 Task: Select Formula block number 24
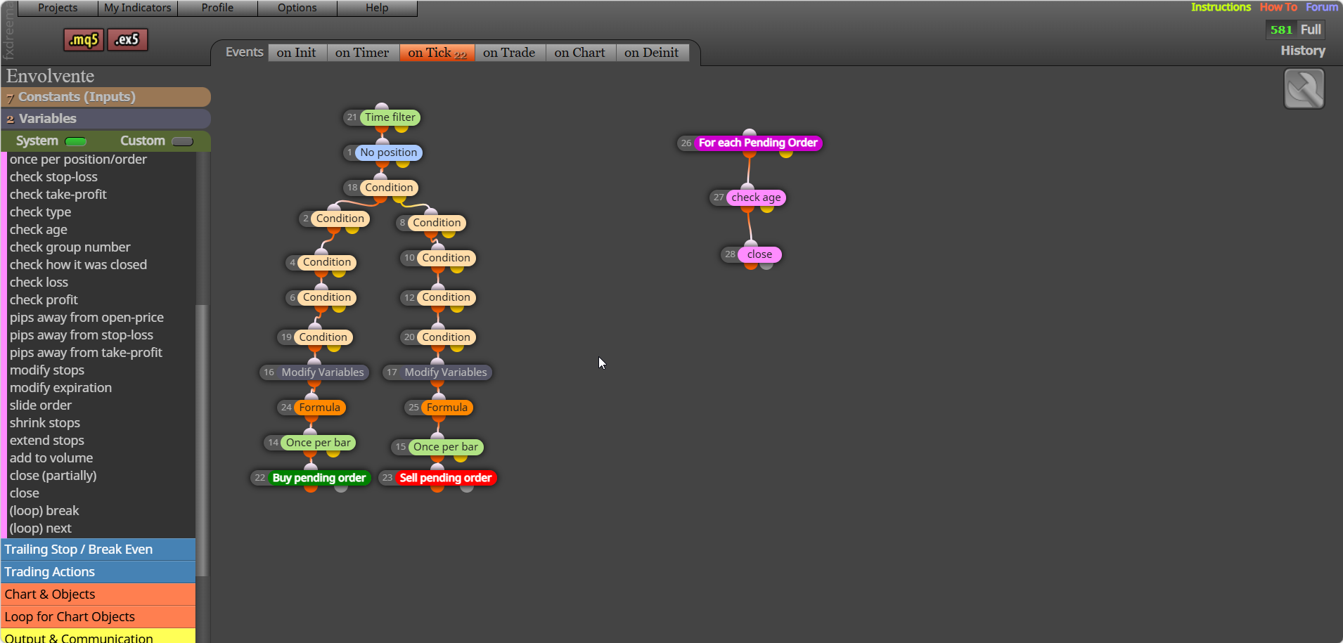click(x=319, y=408)
